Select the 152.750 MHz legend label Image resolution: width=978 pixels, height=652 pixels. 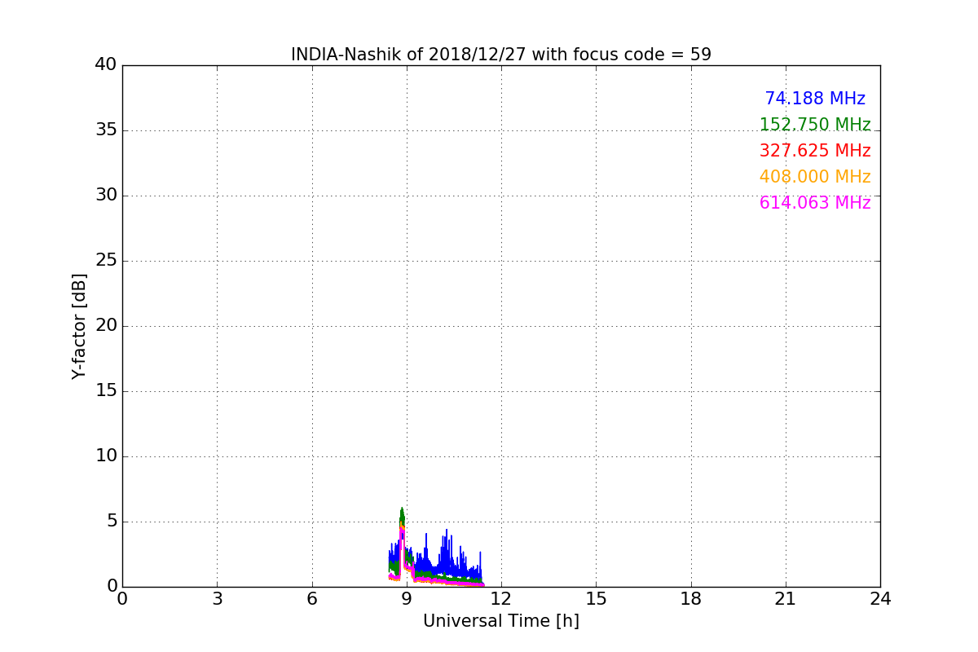[815, 125]
